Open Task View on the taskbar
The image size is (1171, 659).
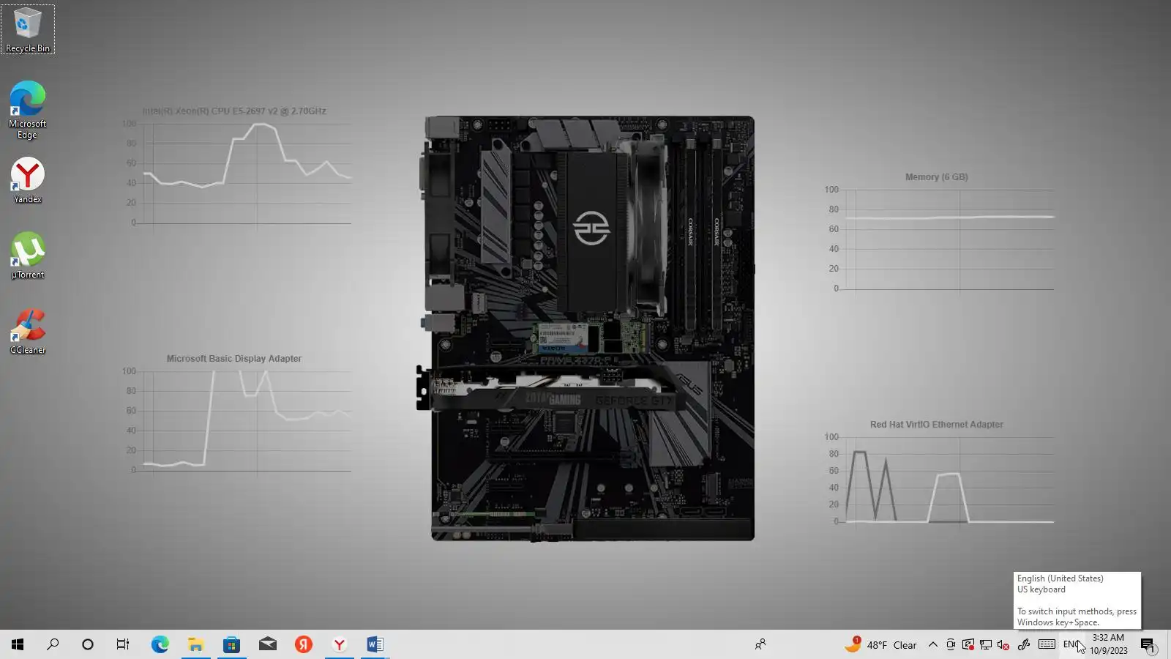tap(123, 644)
